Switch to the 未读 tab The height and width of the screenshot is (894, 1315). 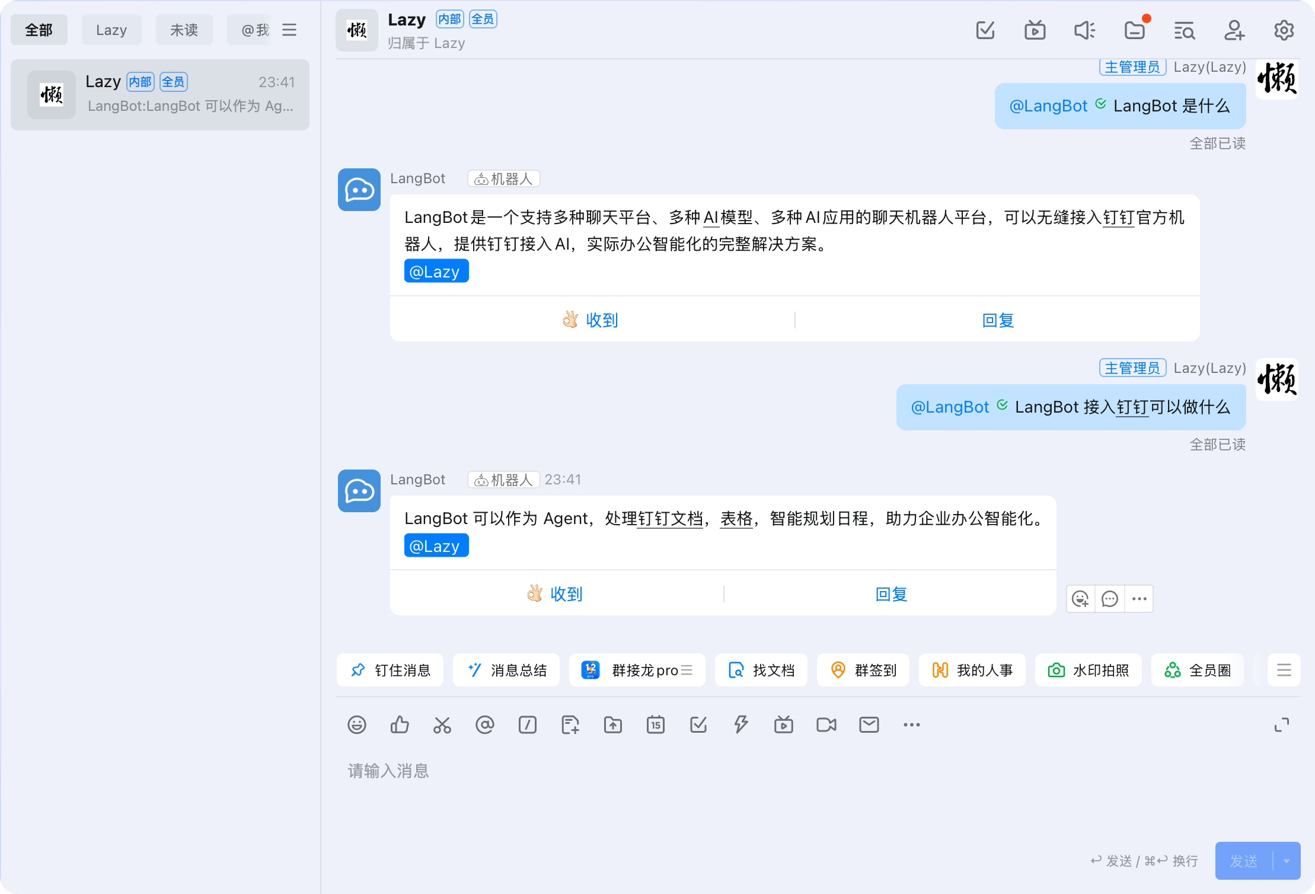click(x=184, y=30)
